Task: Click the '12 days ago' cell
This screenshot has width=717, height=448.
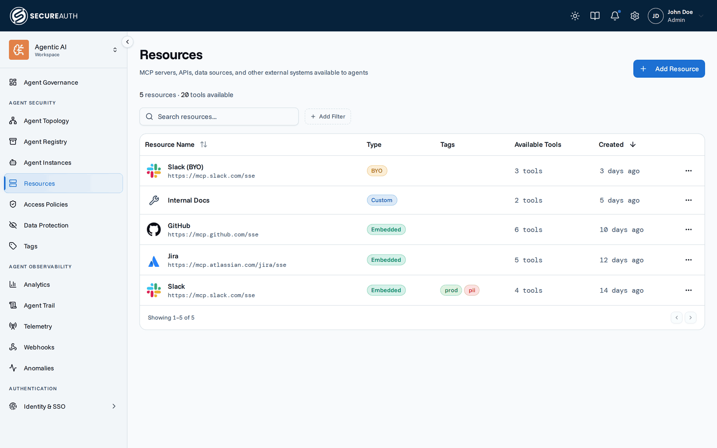Action: tap(621, 260)
